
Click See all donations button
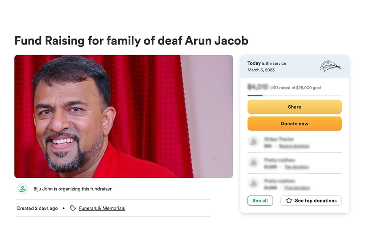tap(260, 200)
